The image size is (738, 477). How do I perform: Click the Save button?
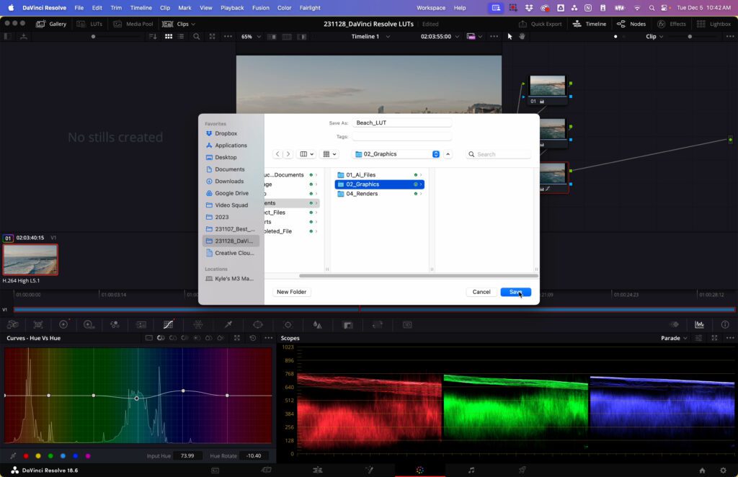pos(516,292)
